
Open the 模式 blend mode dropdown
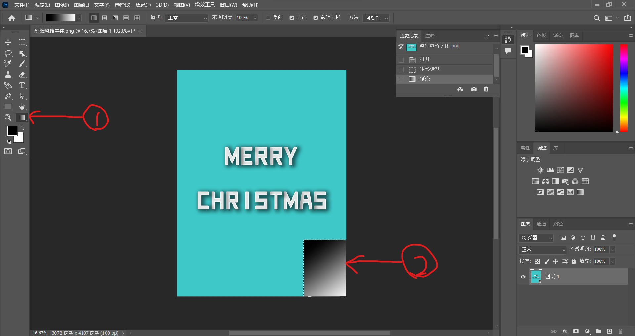[x=187, y=18]
